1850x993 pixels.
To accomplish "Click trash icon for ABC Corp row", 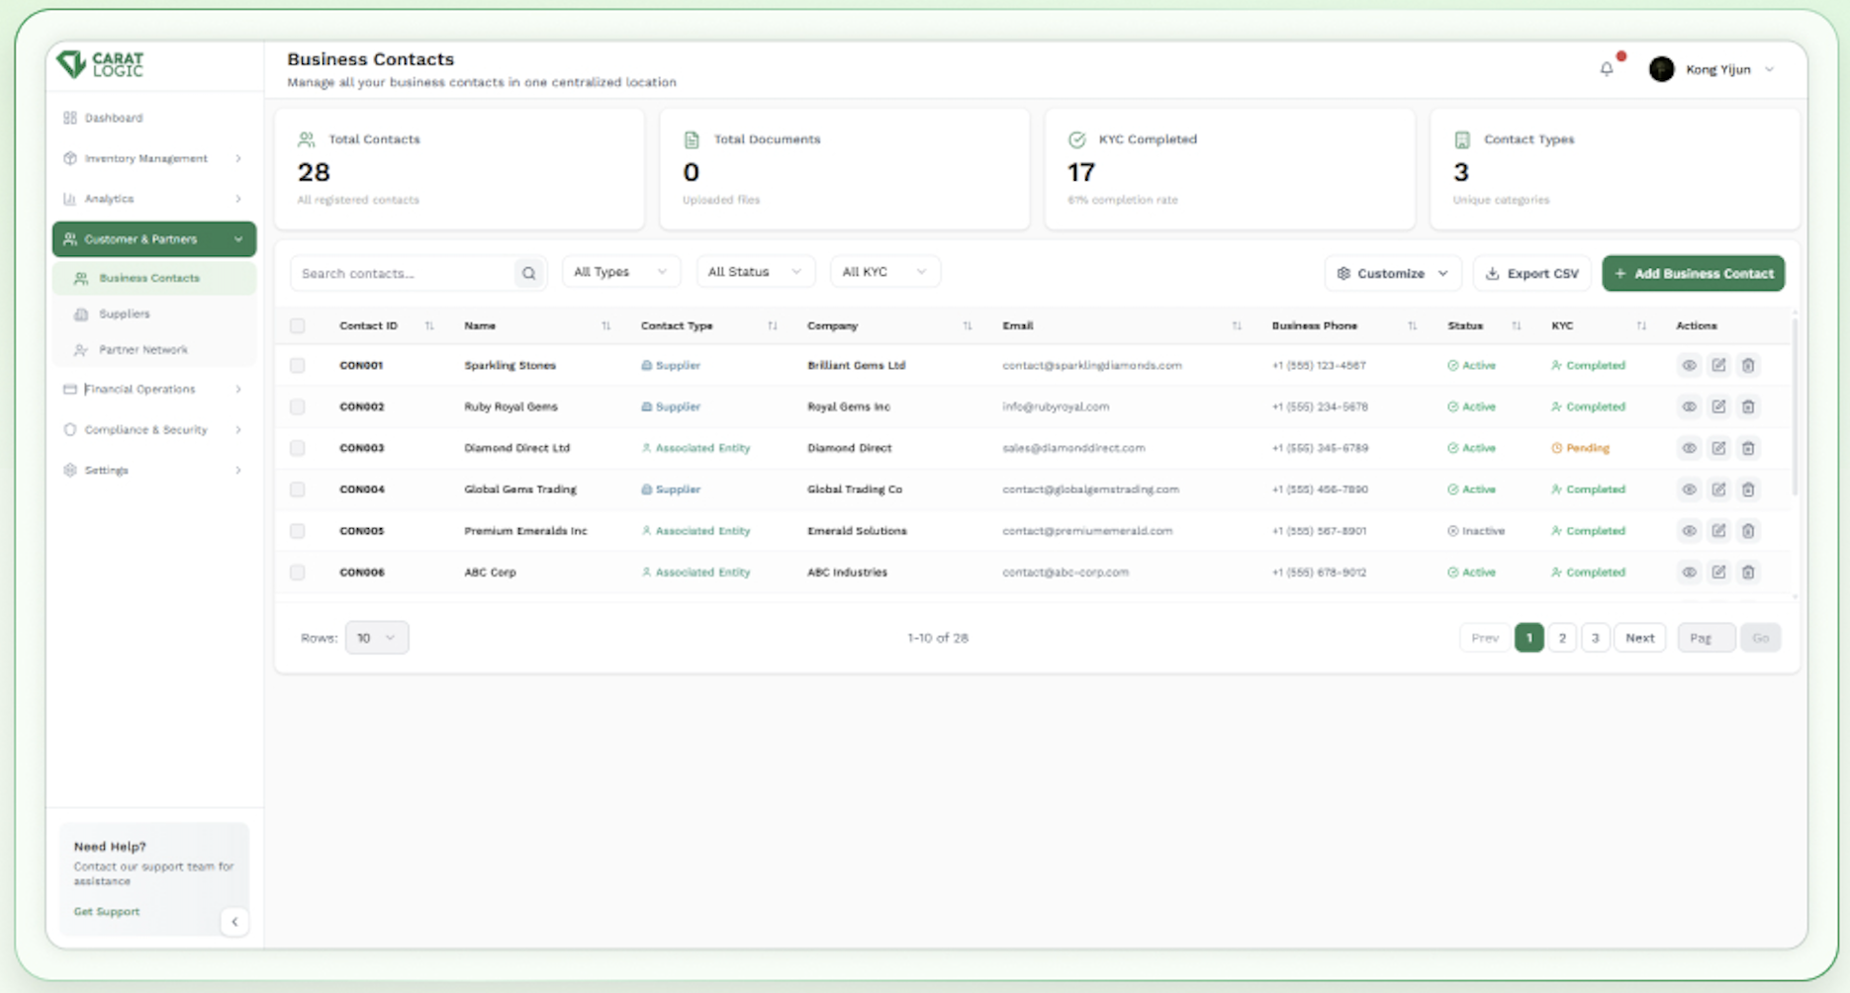I will pyautogui.click(x=1748, y=573).
